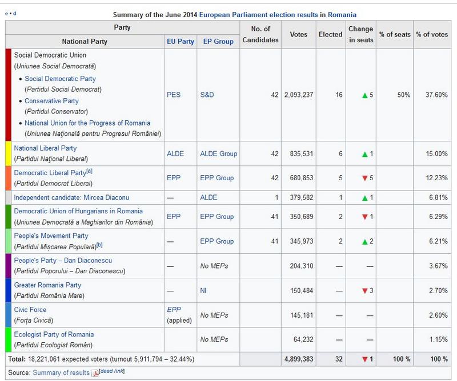457x381 pixels.
Task: Click the green up arrow in the People's Movement Party row
Action: tap(364, 242)
